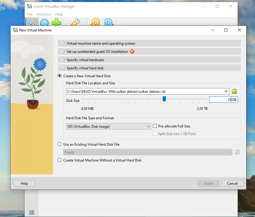Maximize the Oracle VirtualBox Manager window
The width and height of the screenshot is (255, 217).
pos(217,6)
